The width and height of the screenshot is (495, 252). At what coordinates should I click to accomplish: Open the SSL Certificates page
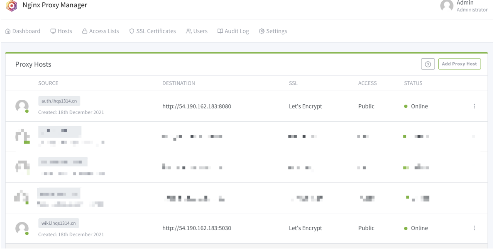point(153,31)
